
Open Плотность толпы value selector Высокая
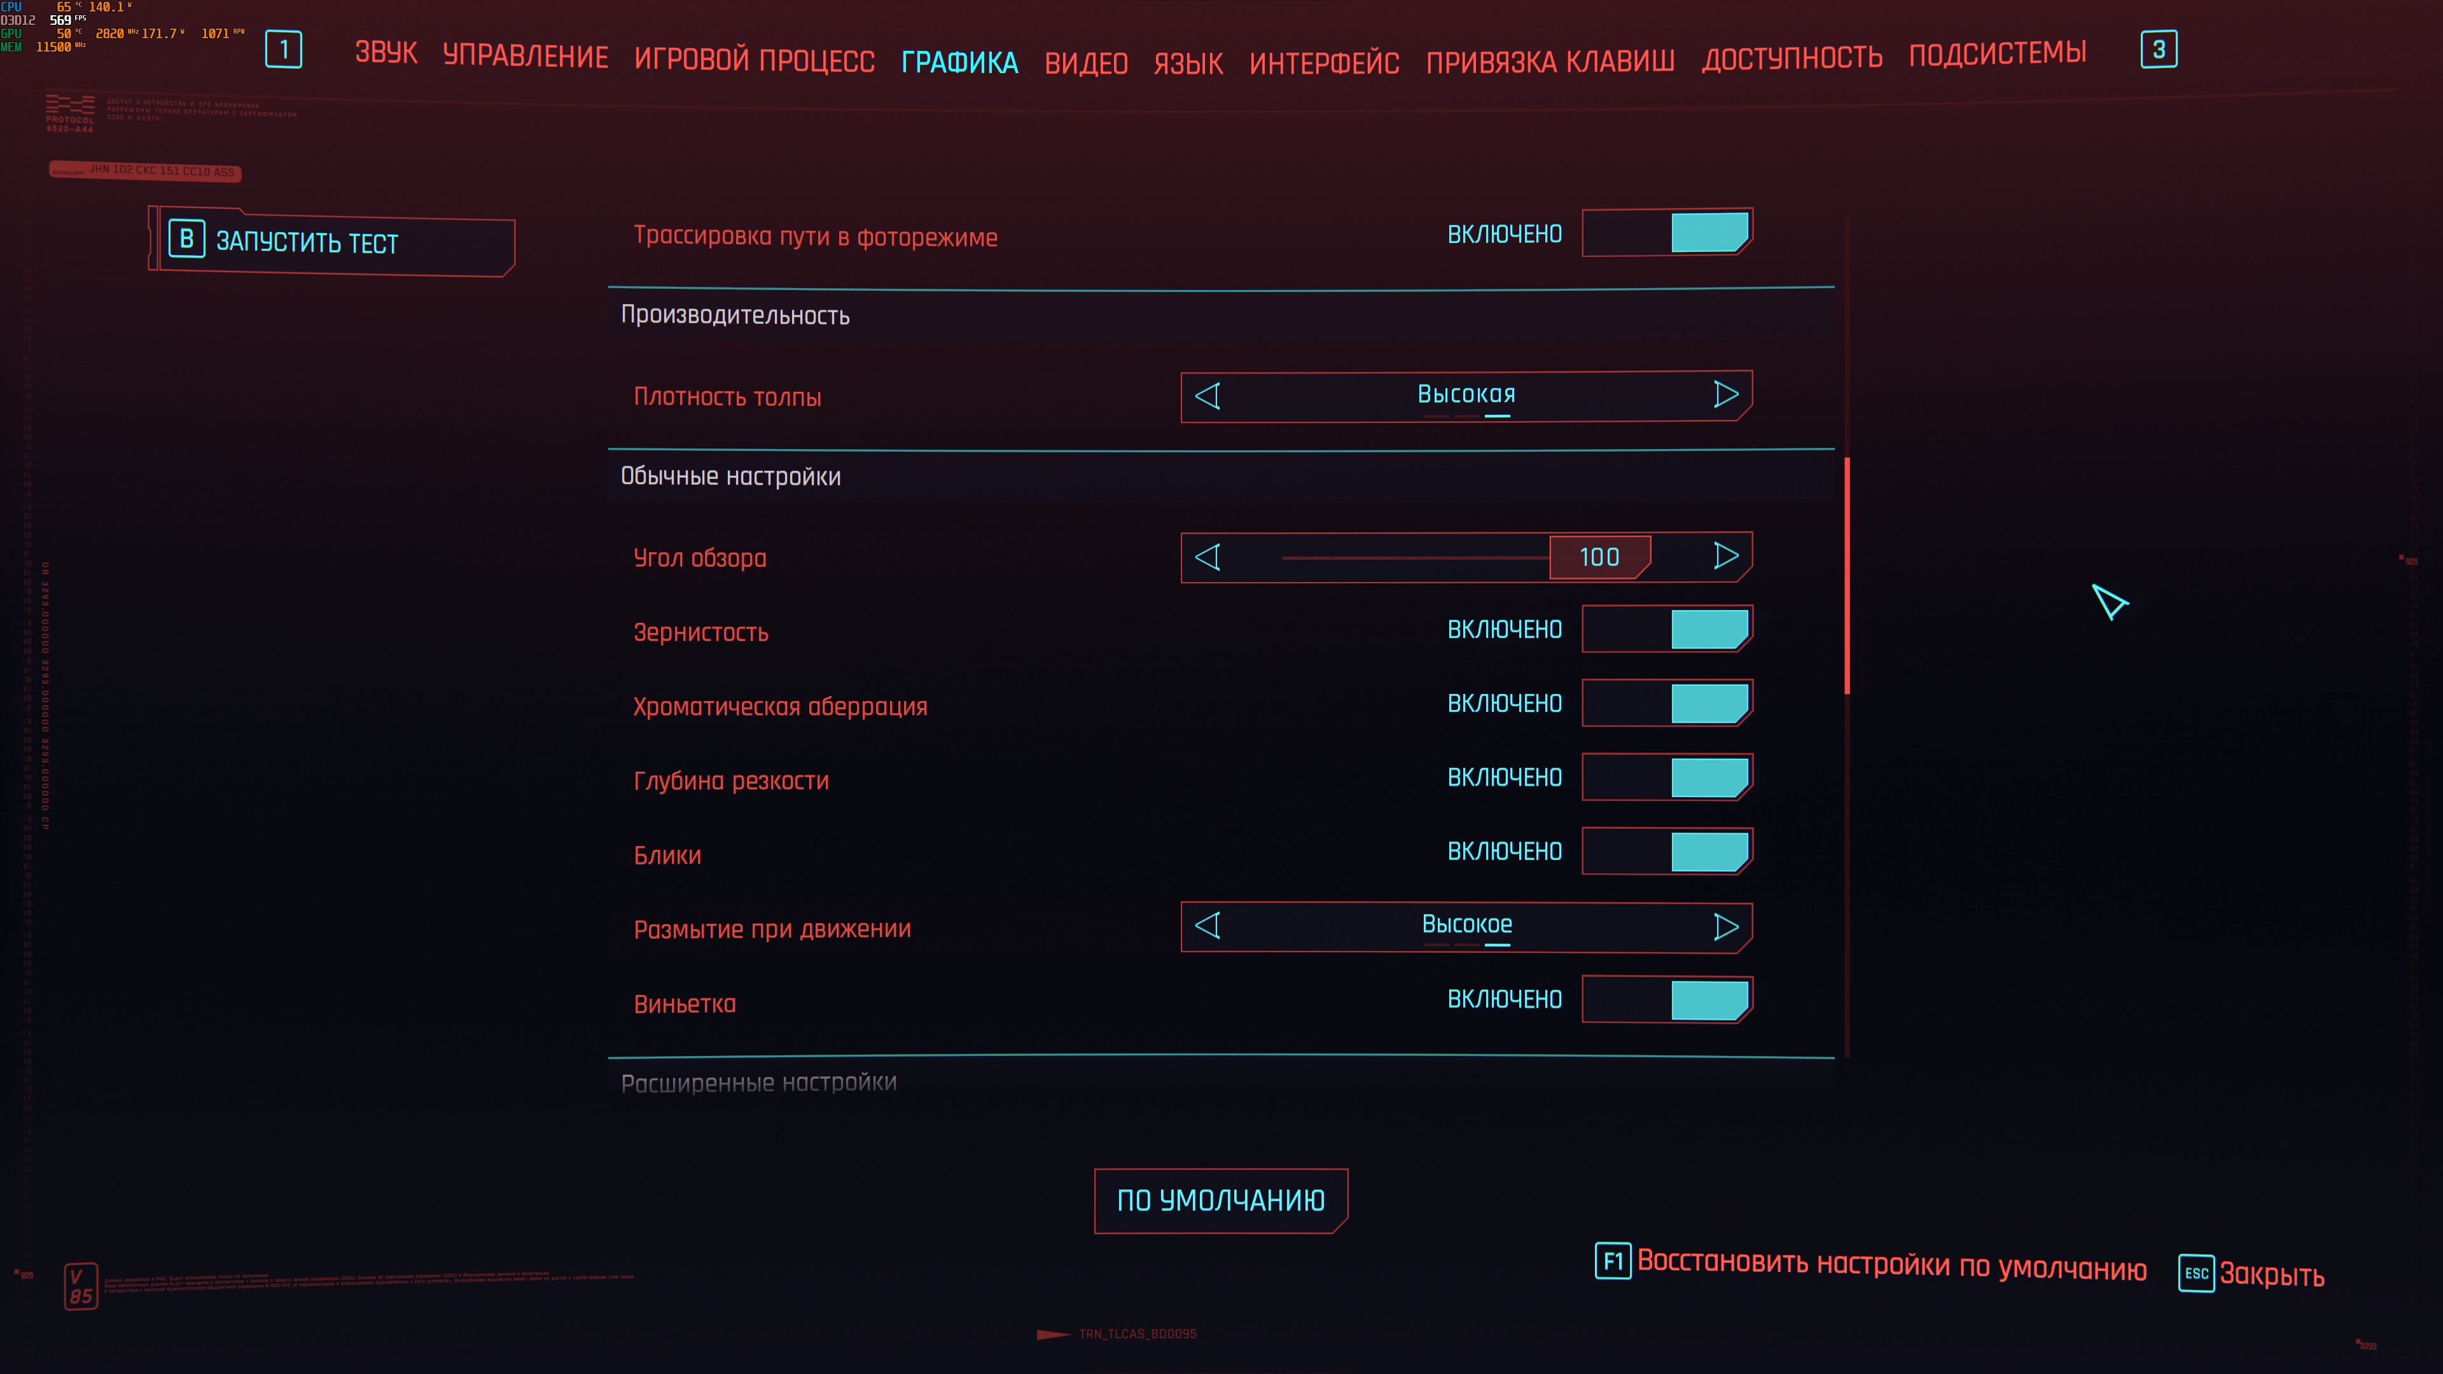point(1466,394)
